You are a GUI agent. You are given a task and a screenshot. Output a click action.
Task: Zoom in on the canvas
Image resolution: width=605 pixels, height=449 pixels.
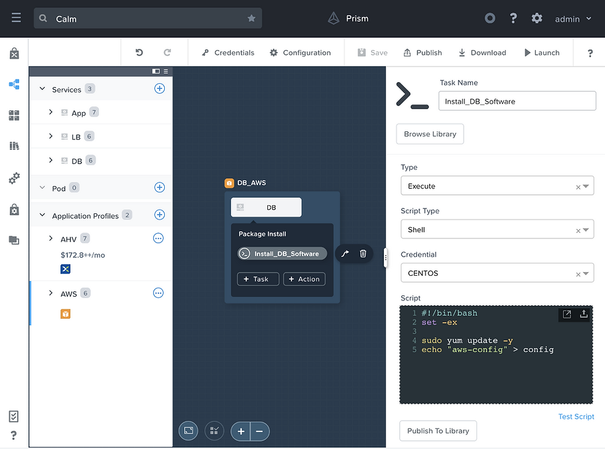pyautogui.click(x=241, y=431)
